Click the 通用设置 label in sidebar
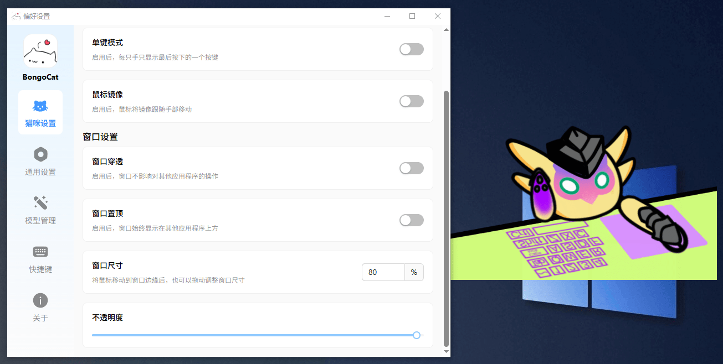 40,172
